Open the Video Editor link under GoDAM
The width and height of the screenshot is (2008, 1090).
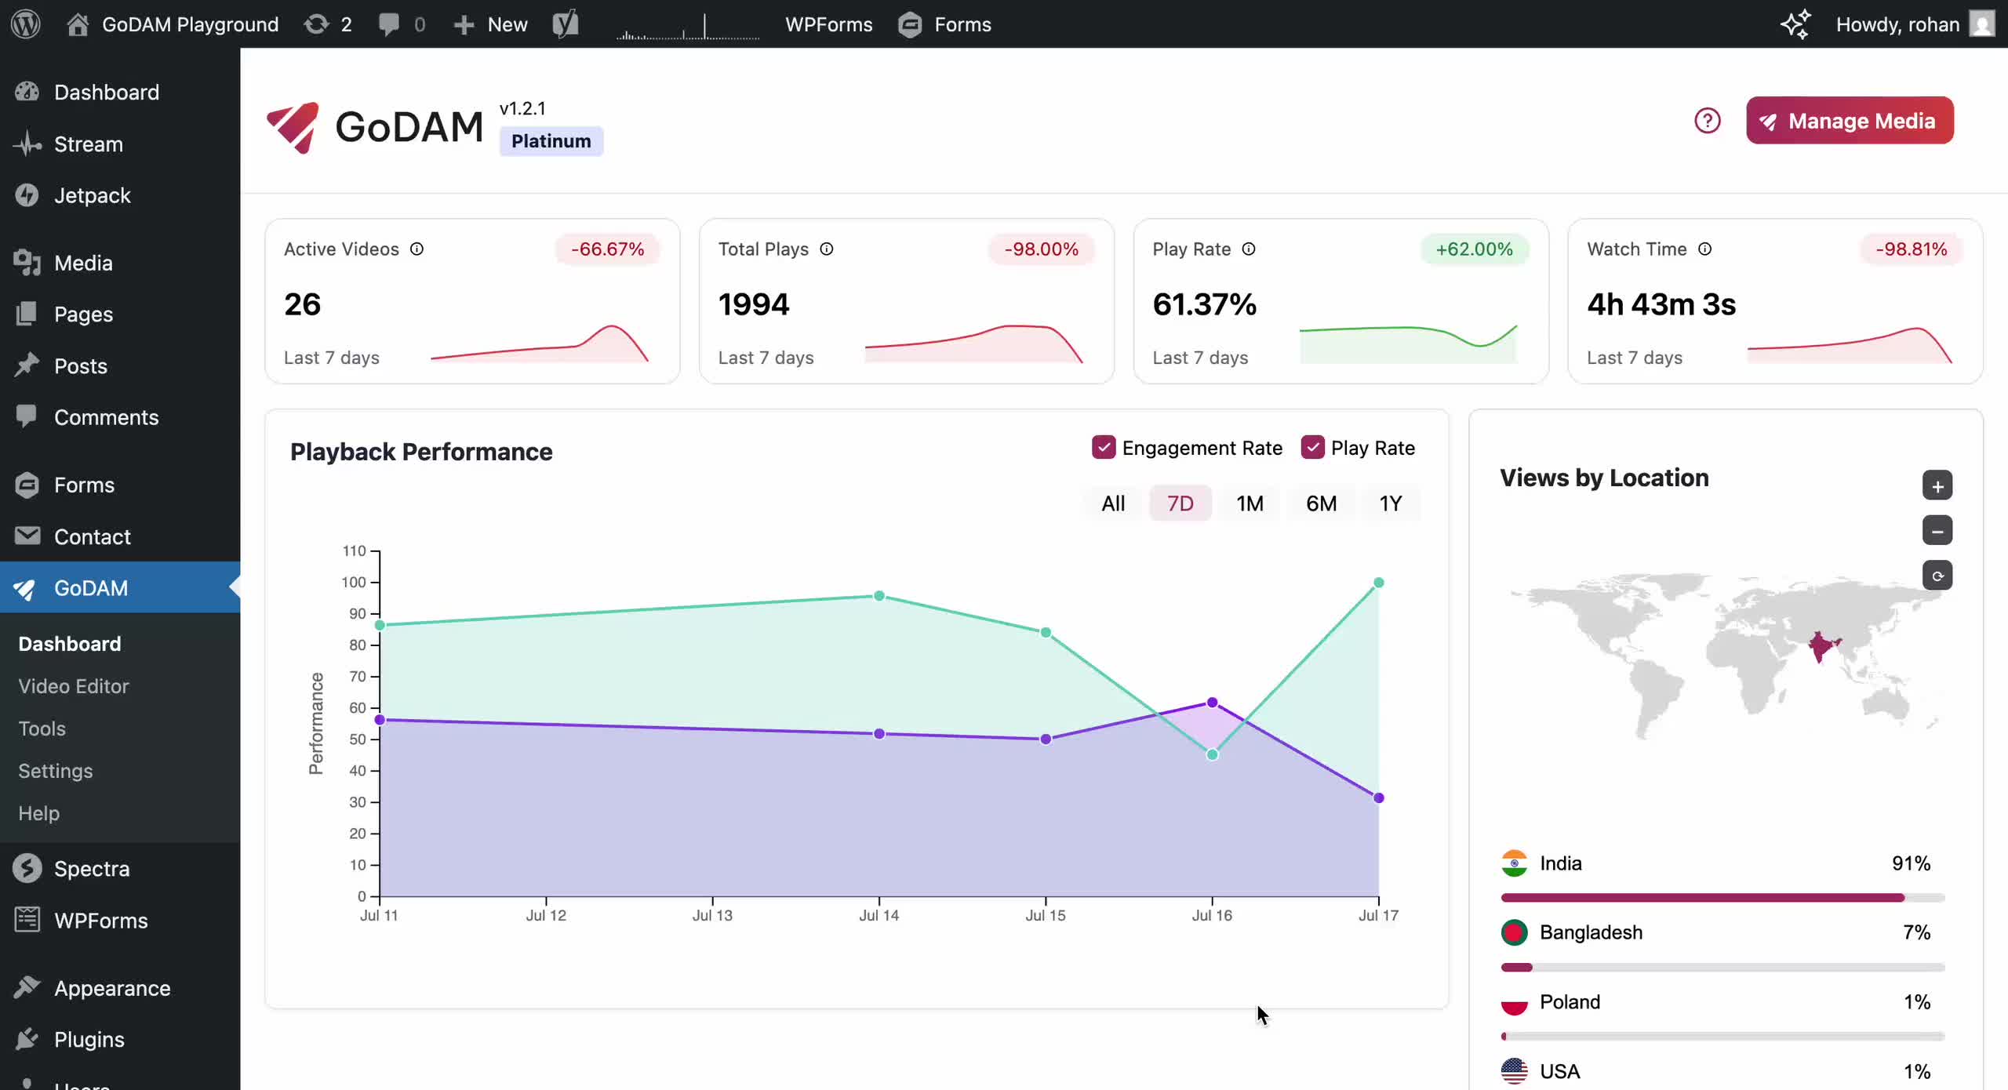[73, 685]
